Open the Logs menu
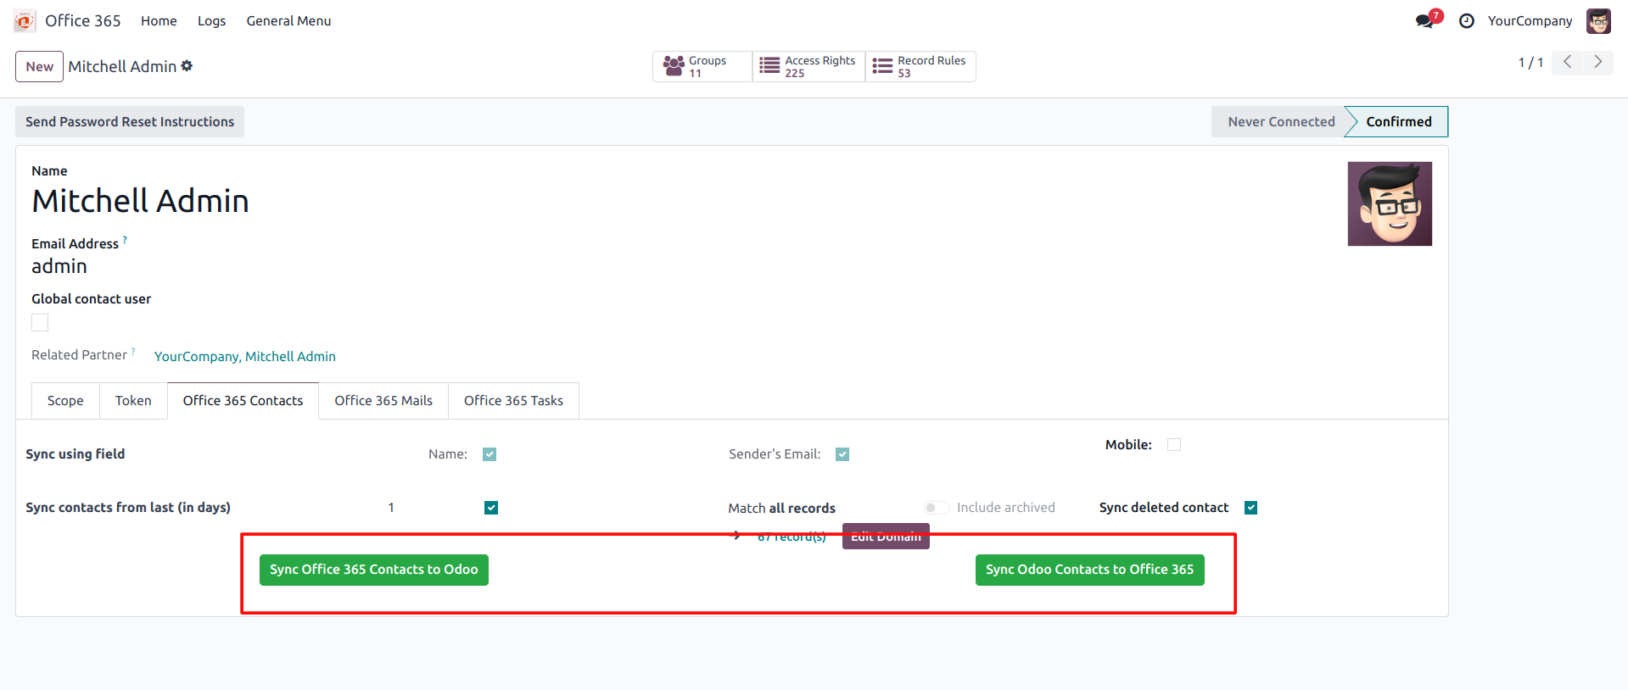1628x690 pixels. point(211,21)
